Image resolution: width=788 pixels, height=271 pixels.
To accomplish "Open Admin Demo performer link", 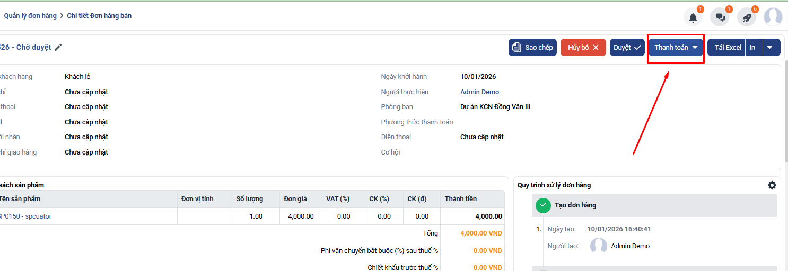I will 479,92.
